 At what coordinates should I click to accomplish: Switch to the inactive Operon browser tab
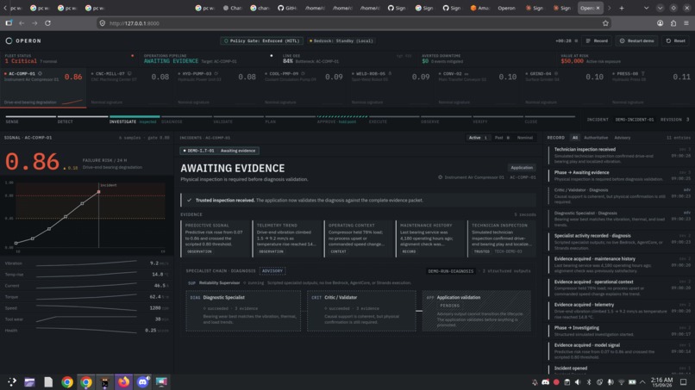tap(507, 8)
